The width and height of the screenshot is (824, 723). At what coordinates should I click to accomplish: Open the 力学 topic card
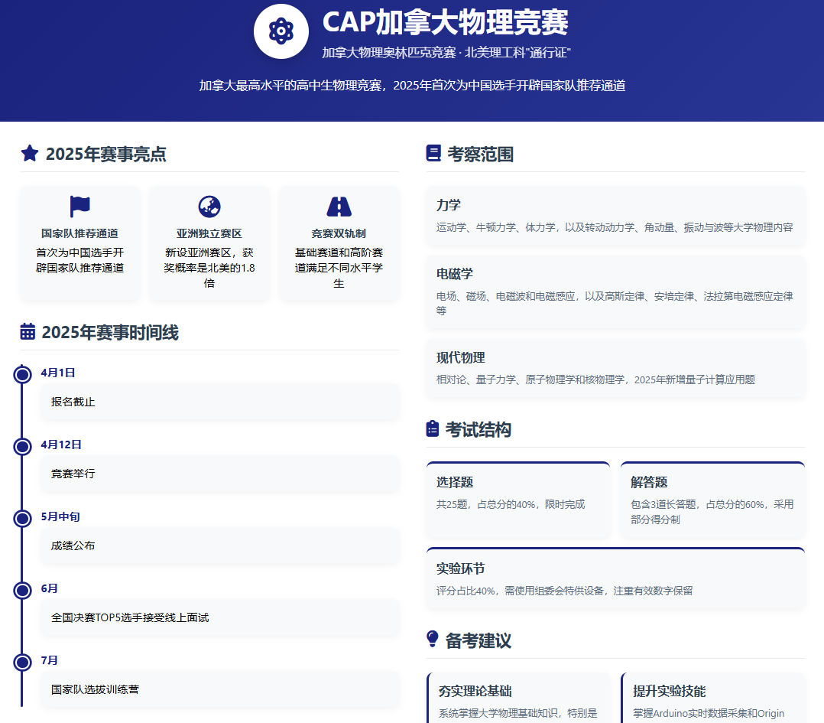(615, 216)
